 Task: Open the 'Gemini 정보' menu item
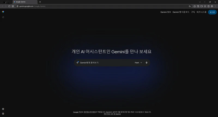click(x=166, y=12)
